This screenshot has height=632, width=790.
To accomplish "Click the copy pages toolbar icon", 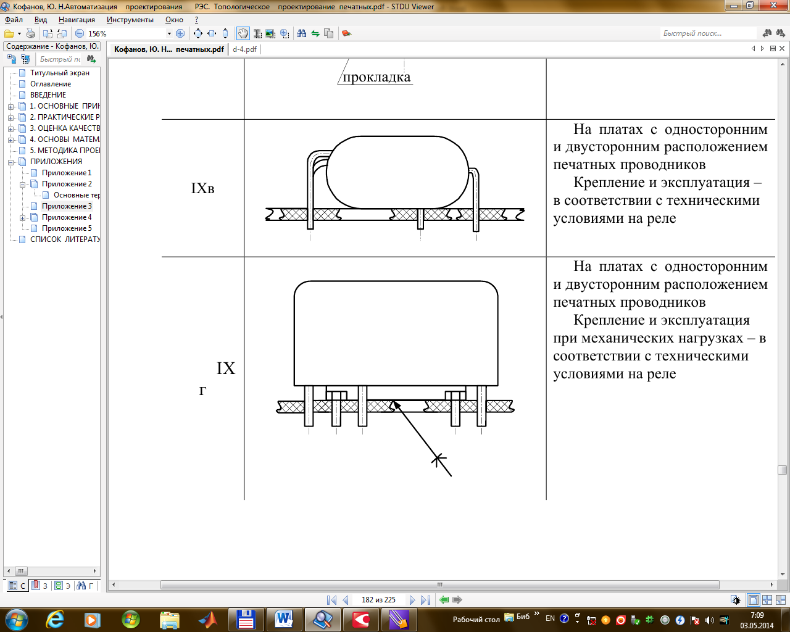I will (x=328, y=33).
